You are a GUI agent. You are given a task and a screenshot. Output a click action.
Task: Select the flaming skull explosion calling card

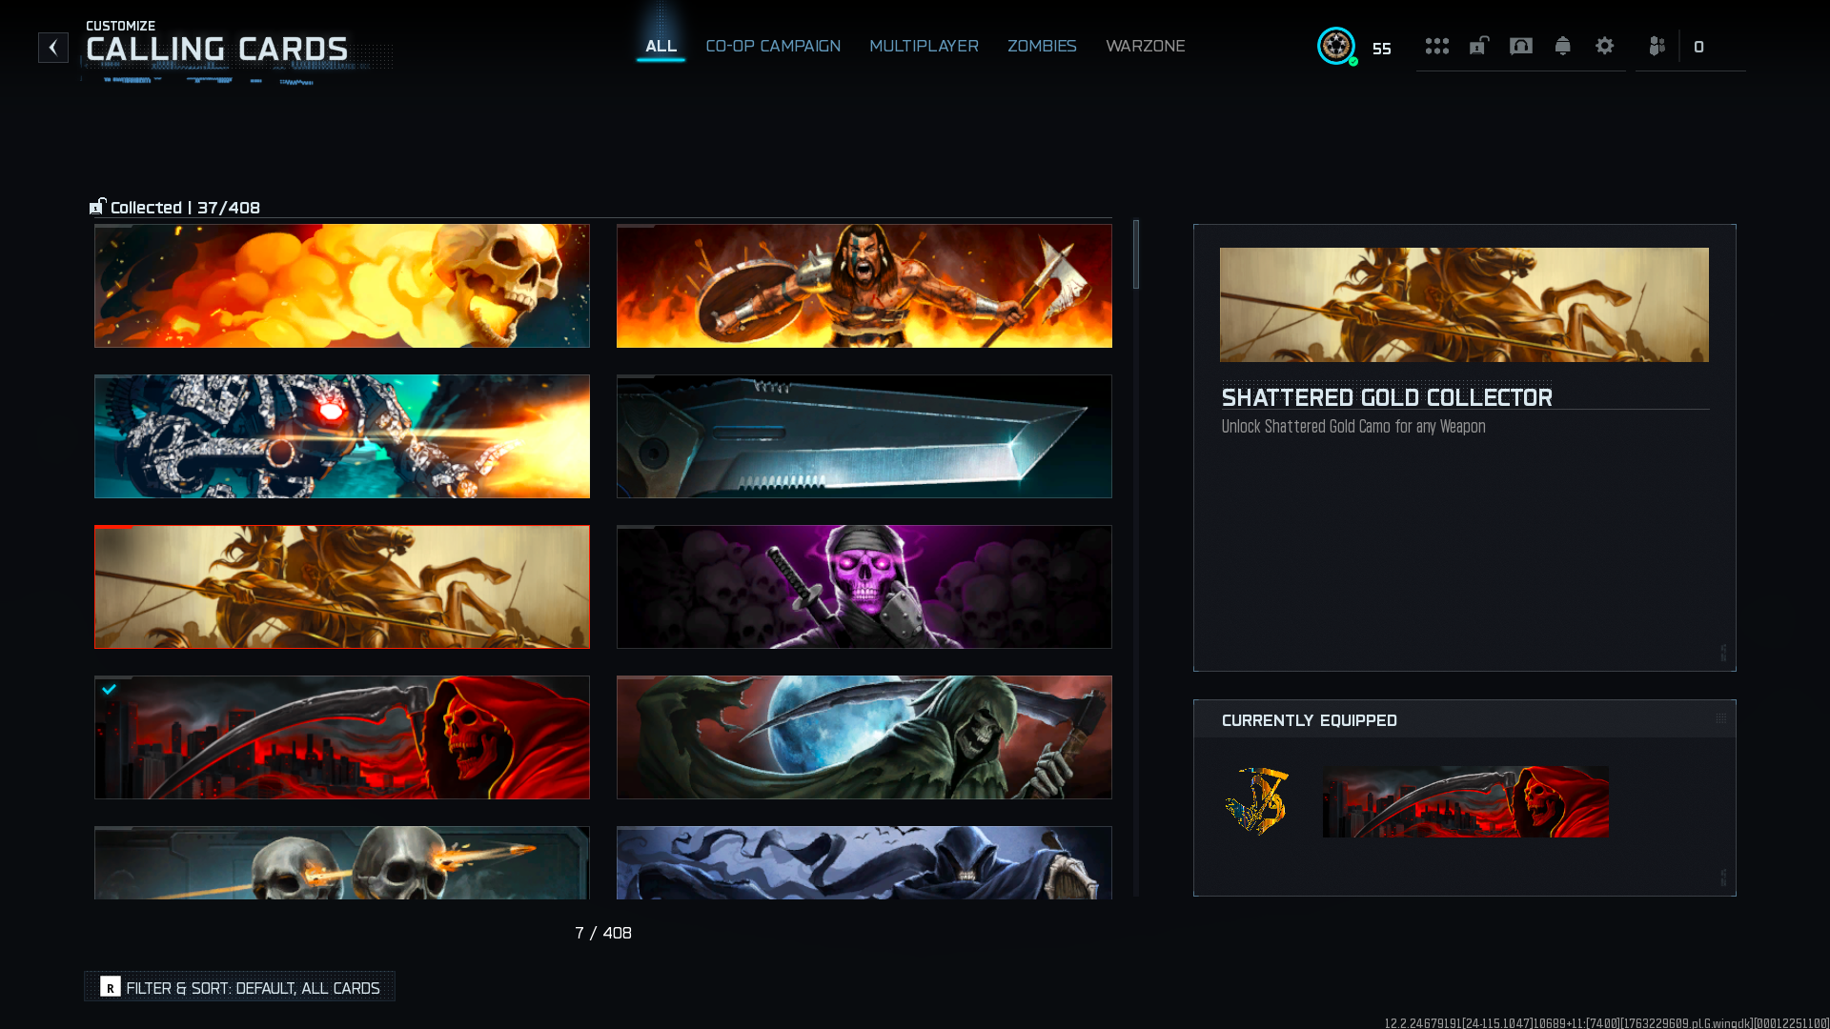point(342,286)
